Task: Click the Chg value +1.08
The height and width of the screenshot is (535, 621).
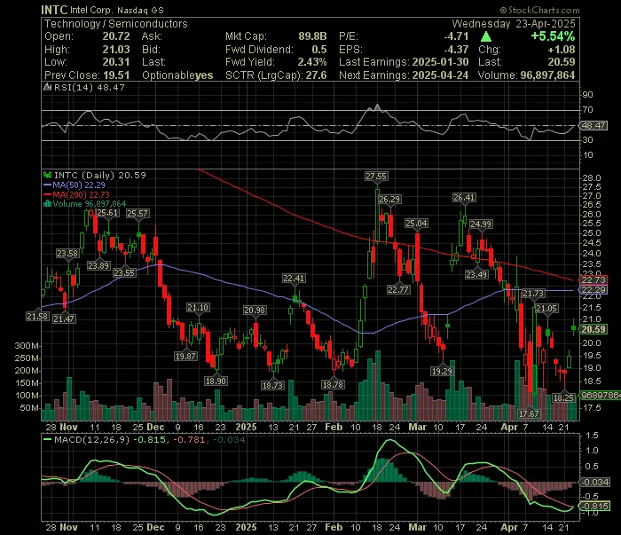Action: pyautogui.click(x=562, y=50)
